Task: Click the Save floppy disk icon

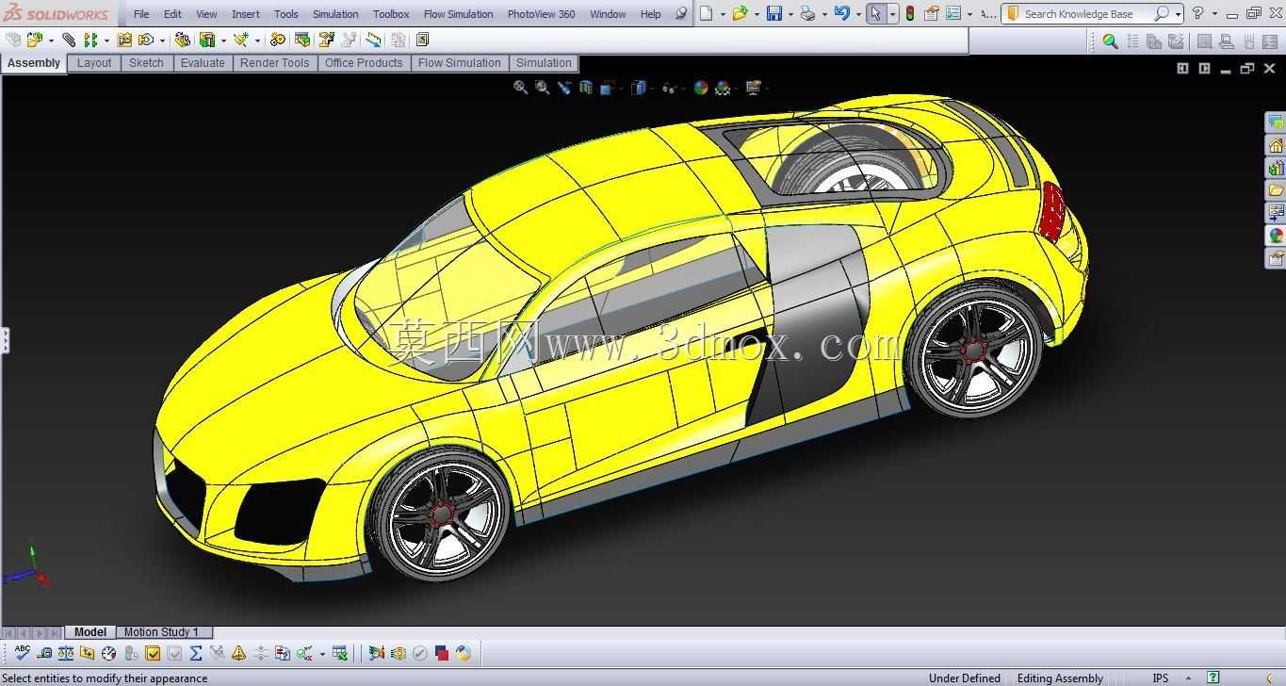Action: point(773,13)
